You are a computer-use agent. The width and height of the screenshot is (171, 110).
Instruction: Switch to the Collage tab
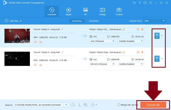tap(102, 11)
